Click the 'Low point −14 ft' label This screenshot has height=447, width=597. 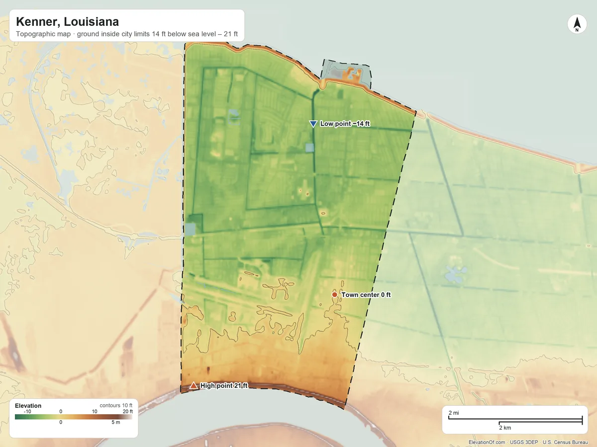tap(345, 124)
